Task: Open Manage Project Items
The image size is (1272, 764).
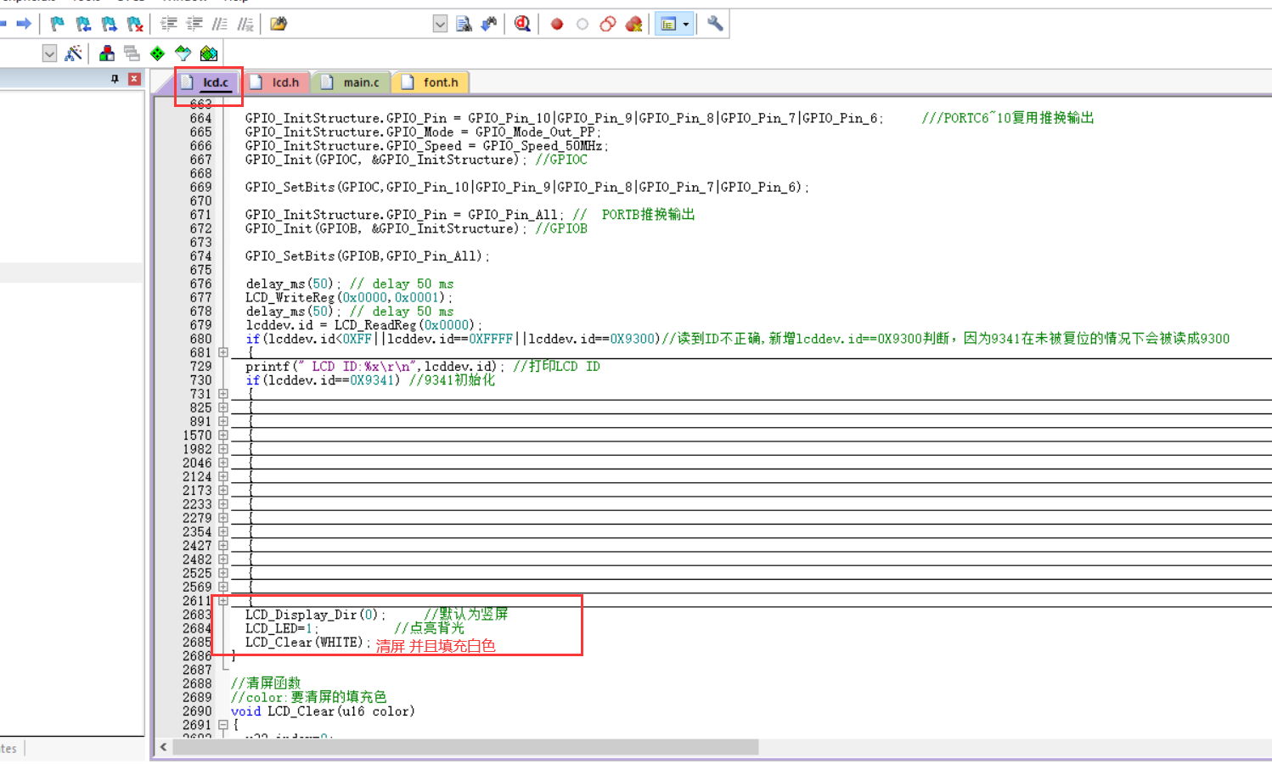Action: (107, 53)
